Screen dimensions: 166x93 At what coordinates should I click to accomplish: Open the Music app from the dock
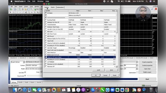click(78, 90)
